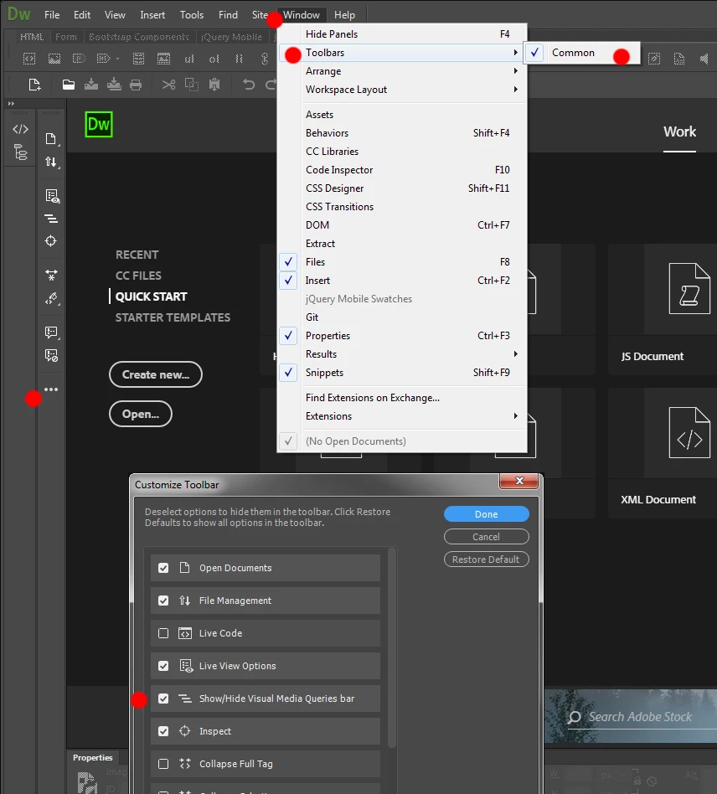This screenshot has width=717, height=794.
Task: Click the Save All icon
Action: [114, 84]
